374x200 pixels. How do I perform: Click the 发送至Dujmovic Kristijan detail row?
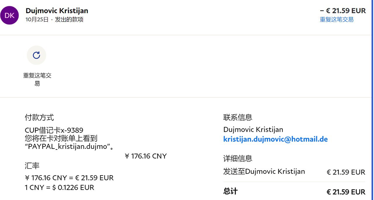pos(264,171)
